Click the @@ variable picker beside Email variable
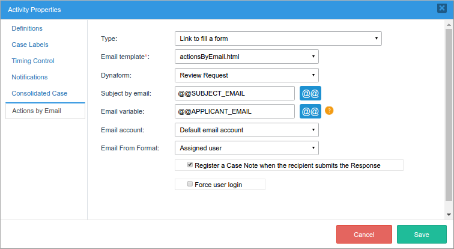Screen dimensions: 454x249 [310, 111]
